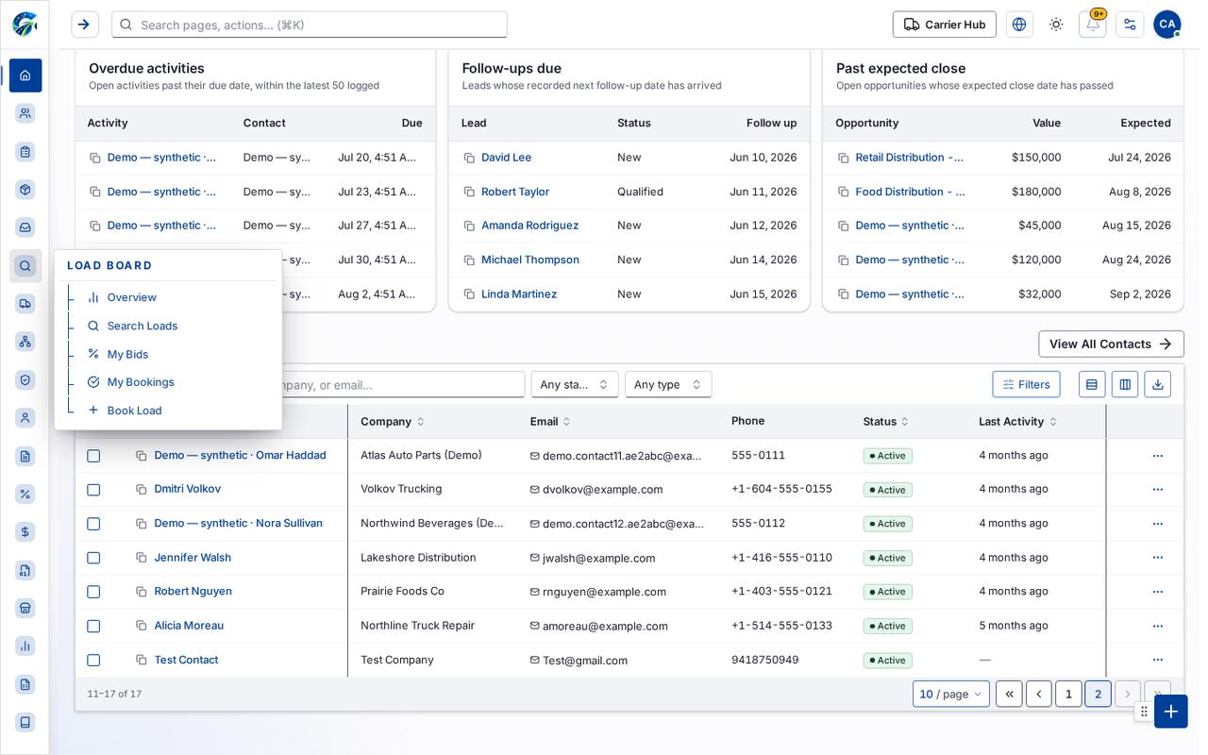Screen dimensions: 1208x755
Task: Copy icon next to David Lee lead
Action: (469, 158)
